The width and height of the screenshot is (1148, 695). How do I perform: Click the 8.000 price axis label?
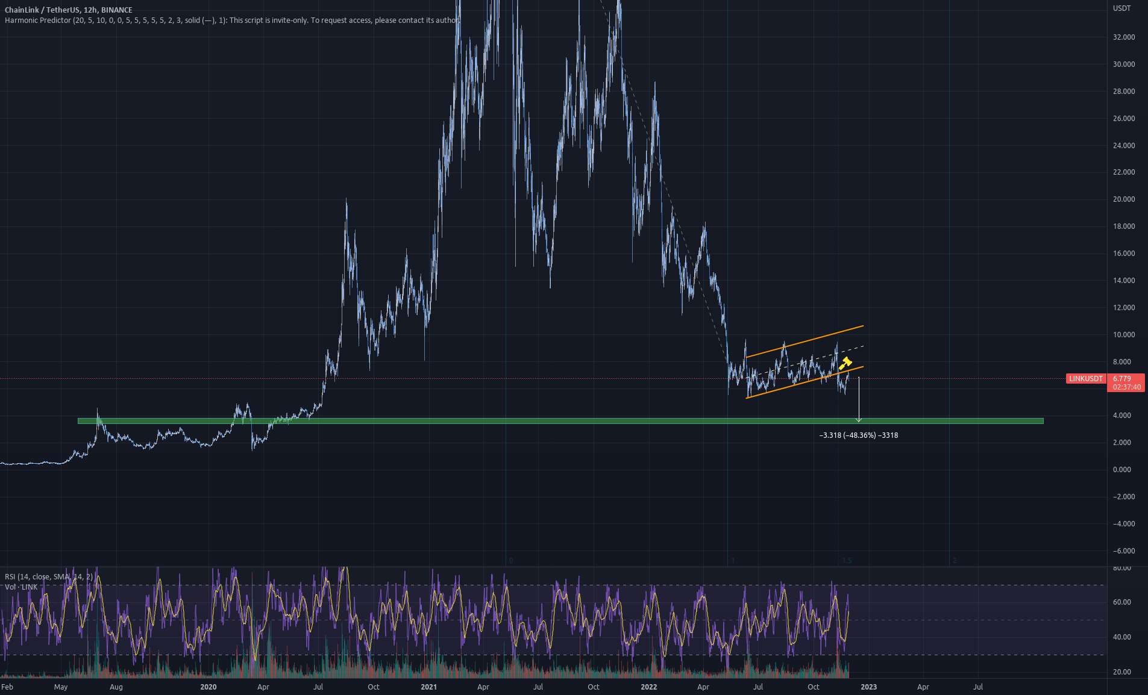(1122, 362)
